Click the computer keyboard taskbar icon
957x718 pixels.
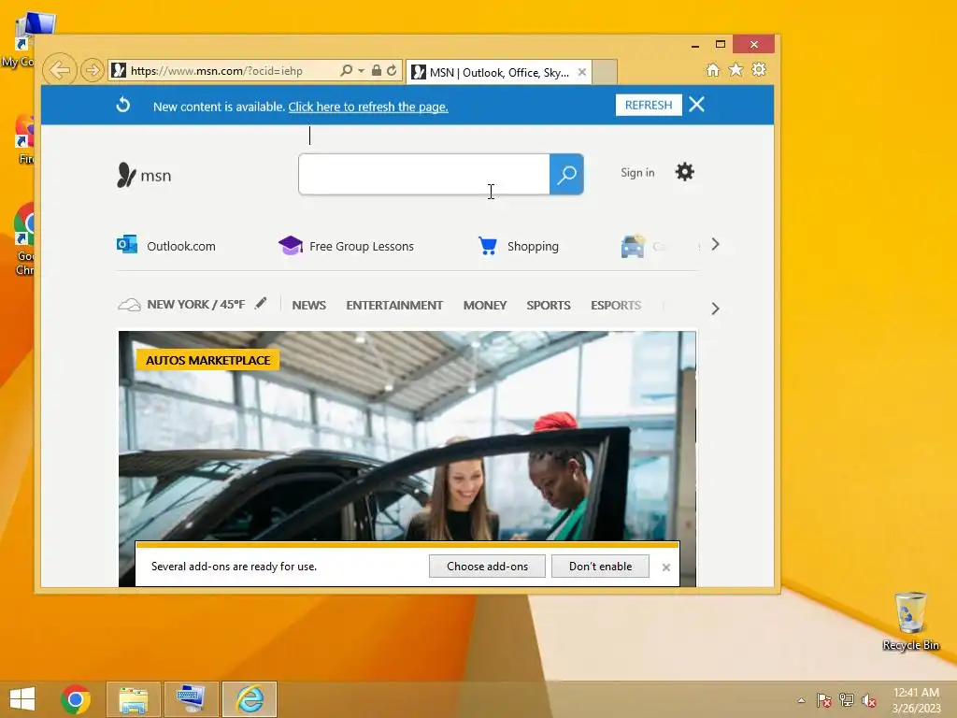click(191, 699)
